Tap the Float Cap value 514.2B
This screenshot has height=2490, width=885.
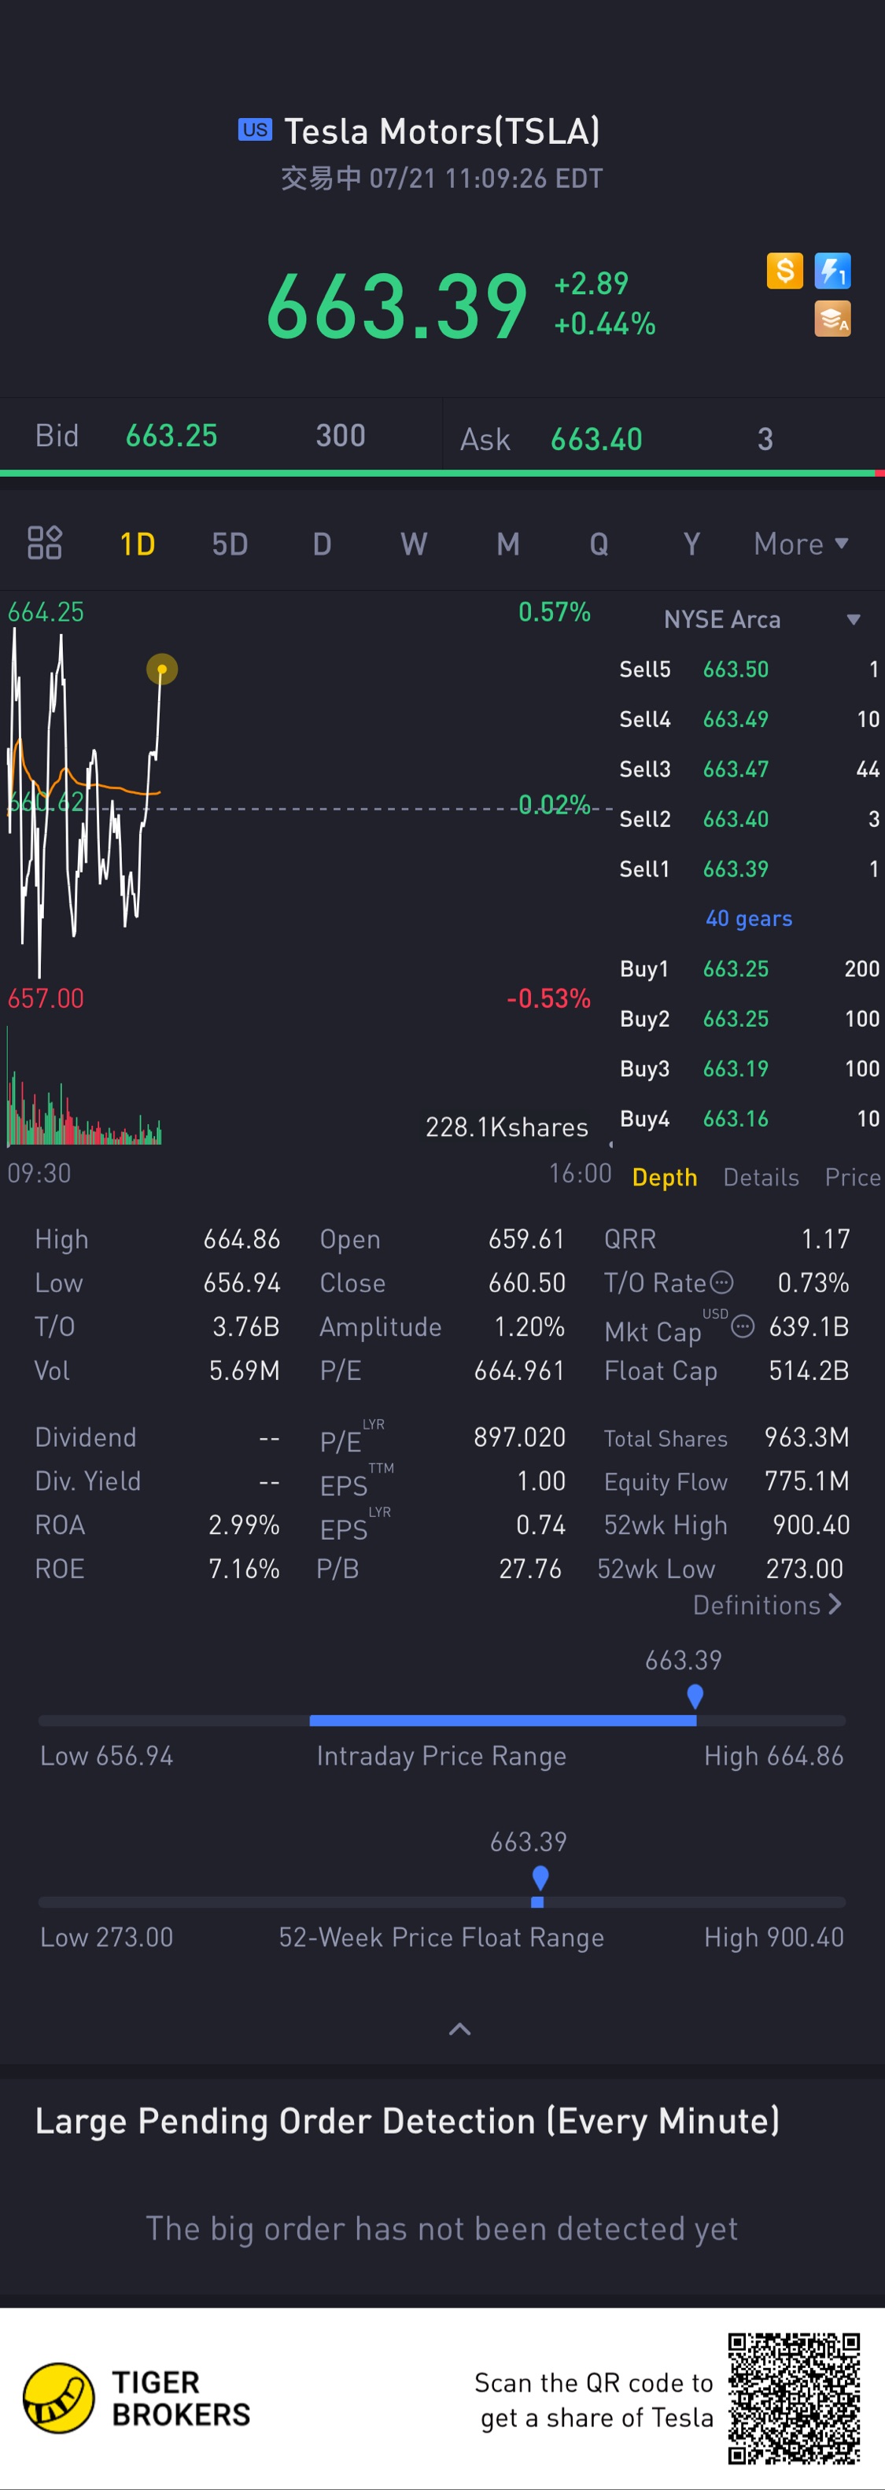(x=809, y=1370)
